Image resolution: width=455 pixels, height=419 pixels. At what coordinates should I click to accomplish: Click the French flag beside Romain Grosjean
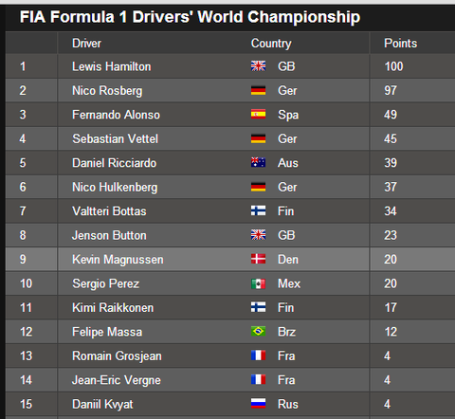[x=258, y=355]
